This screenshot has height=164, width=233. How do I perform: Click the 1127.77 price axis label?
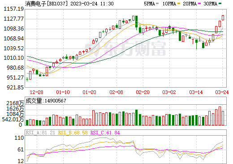[x=13, y=19]
